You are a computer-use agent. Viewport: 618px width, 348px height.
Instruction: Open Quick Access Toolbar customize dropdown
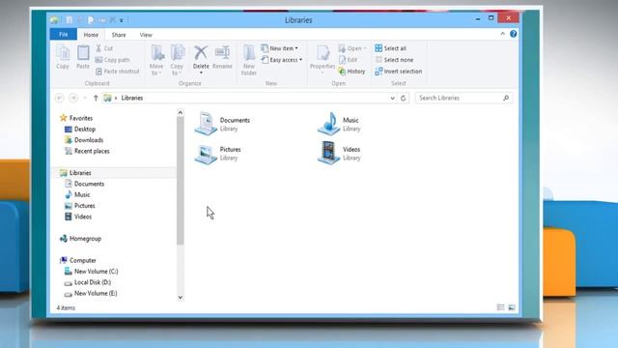122,19
